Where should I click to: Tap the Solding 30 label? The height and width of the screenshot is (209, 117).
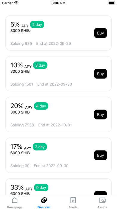20,166
